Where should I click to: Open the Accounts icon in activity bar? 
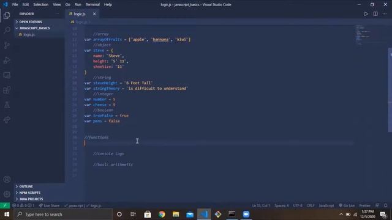click(7, 179)
